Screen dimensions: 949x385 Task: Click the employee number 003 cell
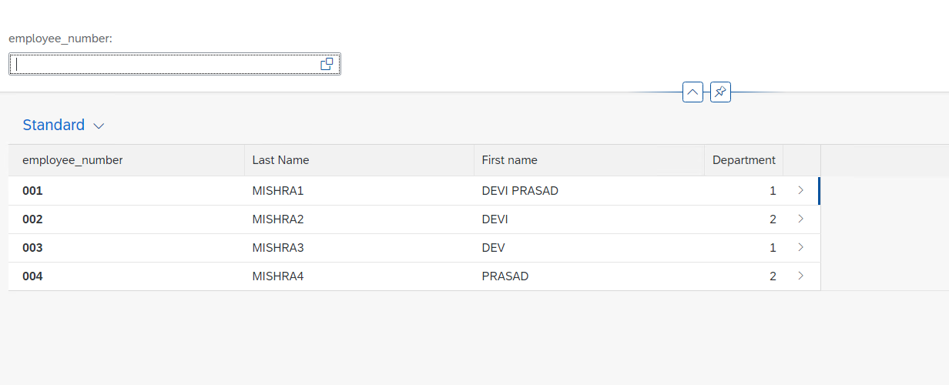126,248
